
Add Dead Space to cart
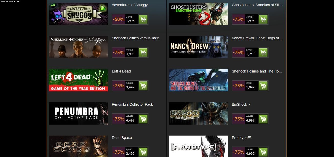click(x=143, y=152)
